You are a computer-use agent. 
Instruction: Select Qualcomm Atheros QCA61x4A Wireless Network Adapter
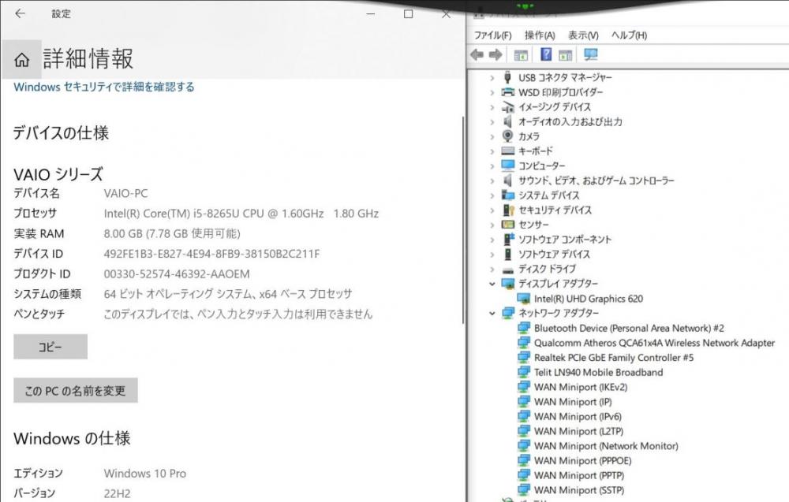654,343
